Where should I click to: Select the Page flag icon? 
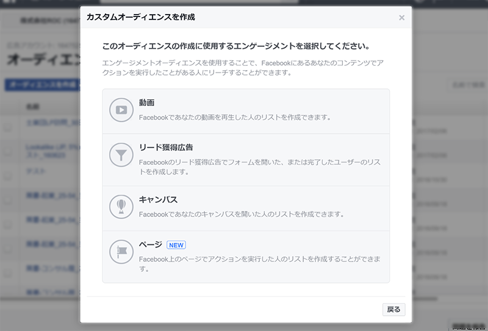coord(121,252)
